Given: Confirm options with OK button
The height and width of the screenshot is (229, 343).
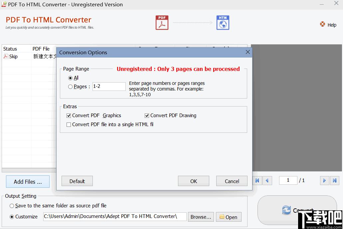Looking at the screenshot, I should pos(193,181).
